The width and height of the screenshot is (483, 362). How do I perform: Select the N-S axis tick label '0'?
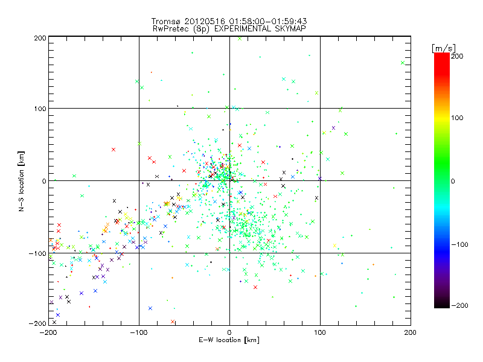pyautogui.click(x=44, y=181)
